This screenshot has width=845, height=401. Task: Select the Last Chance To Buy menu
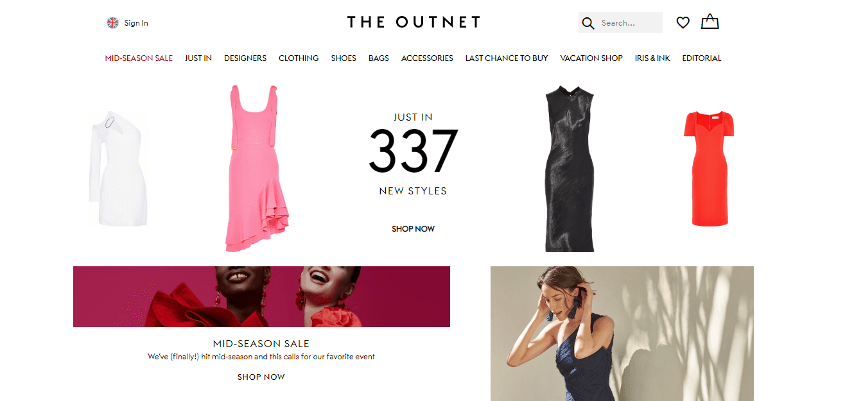507,58
